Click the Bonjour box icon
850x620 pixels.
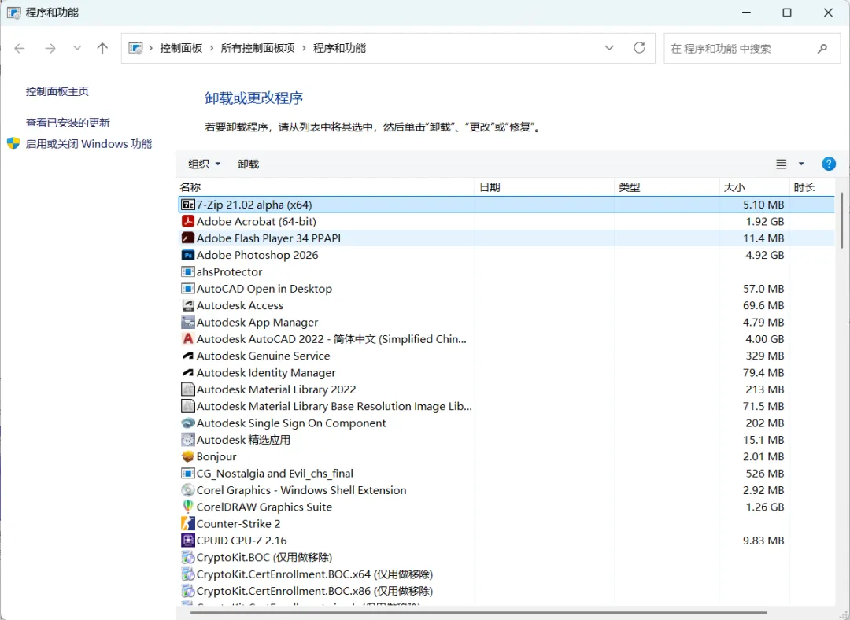click(x=187, y=457)
